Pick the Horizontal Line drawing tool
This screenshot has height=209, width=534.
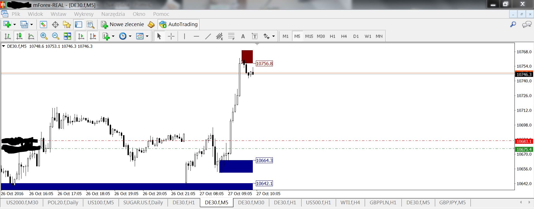(x=196, y=36)
